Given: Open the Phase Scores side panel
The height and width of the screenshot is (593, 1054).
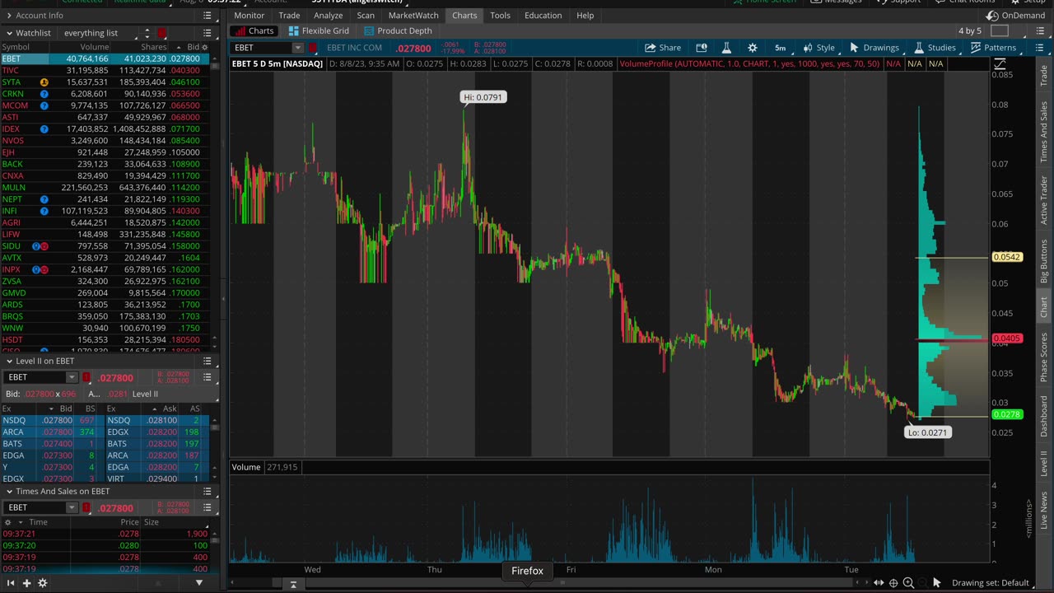Looking at the screenshot, I should coord(1044,357).
